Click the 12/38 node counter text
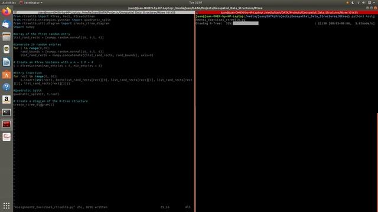The image size is (378, 212). click(322, 24)
